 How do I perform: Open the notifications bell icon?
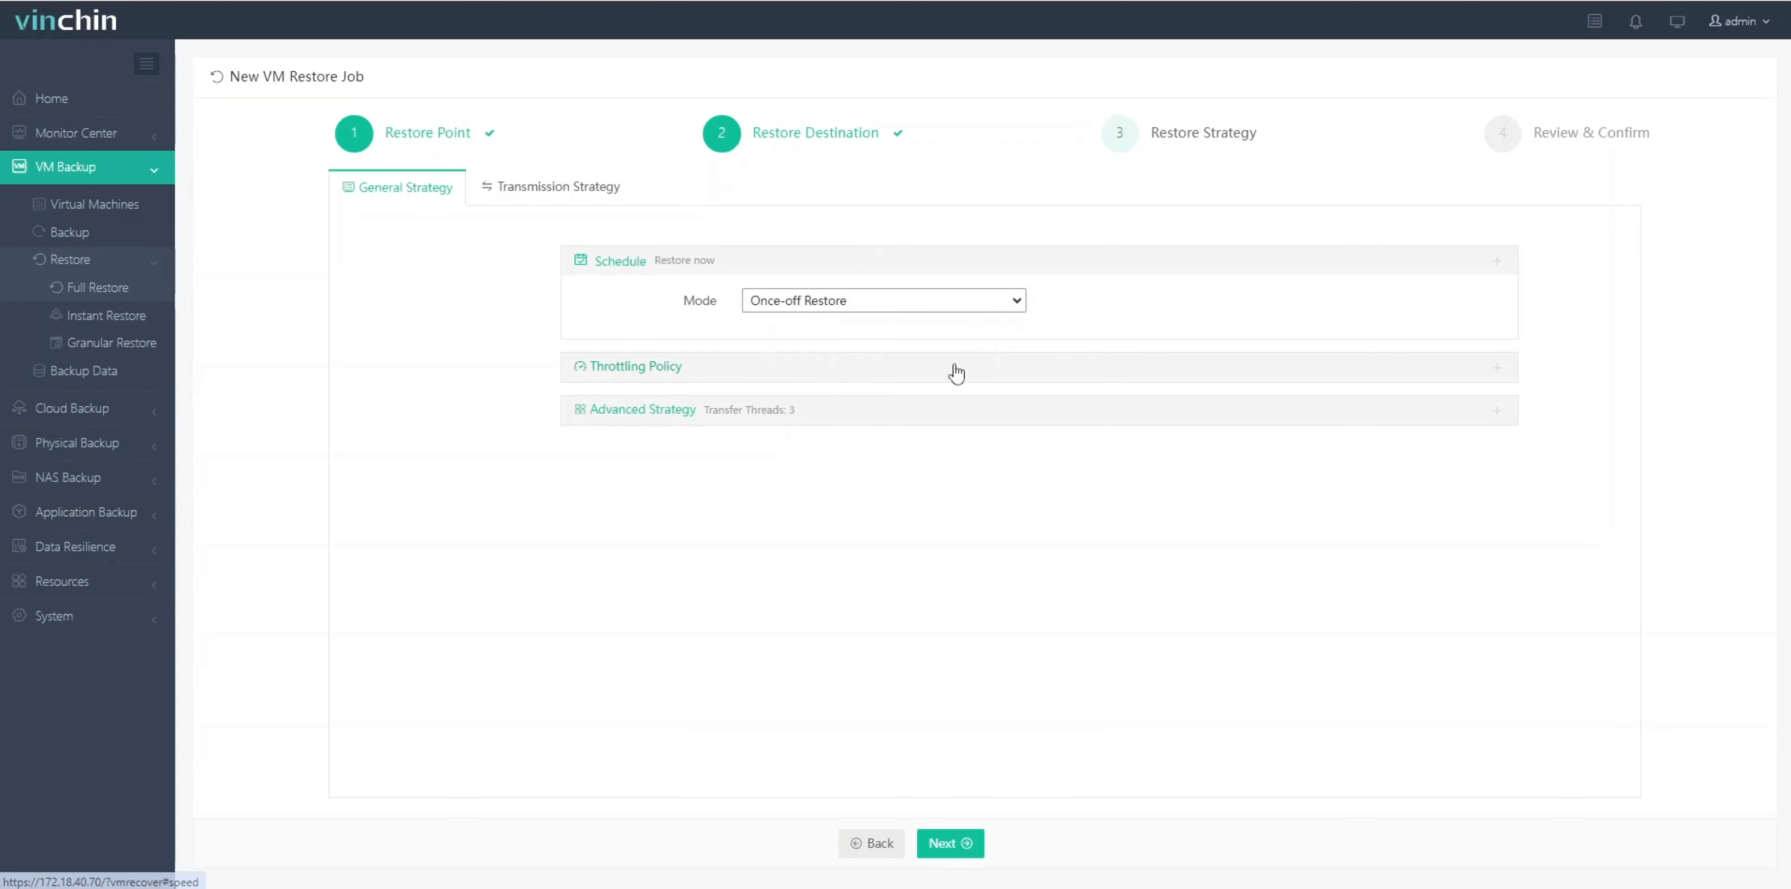point(1636,21)
